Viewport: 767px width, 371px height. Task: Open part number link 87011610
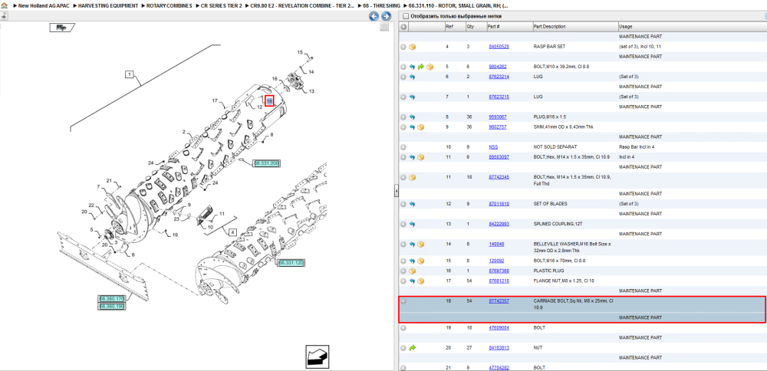click(x=499, y=204)
